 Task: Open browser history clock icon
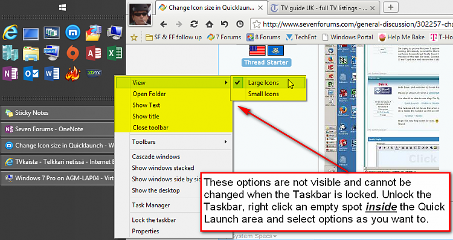click(x=240, y=24)
